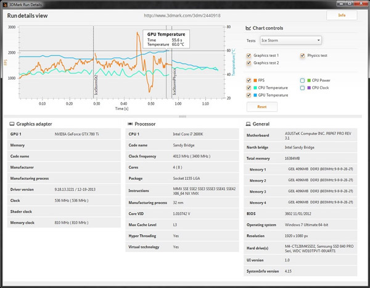Click the ASUSTeK motherboard value
The height and width of the screenshot is (288, 370).
point(318,136)
